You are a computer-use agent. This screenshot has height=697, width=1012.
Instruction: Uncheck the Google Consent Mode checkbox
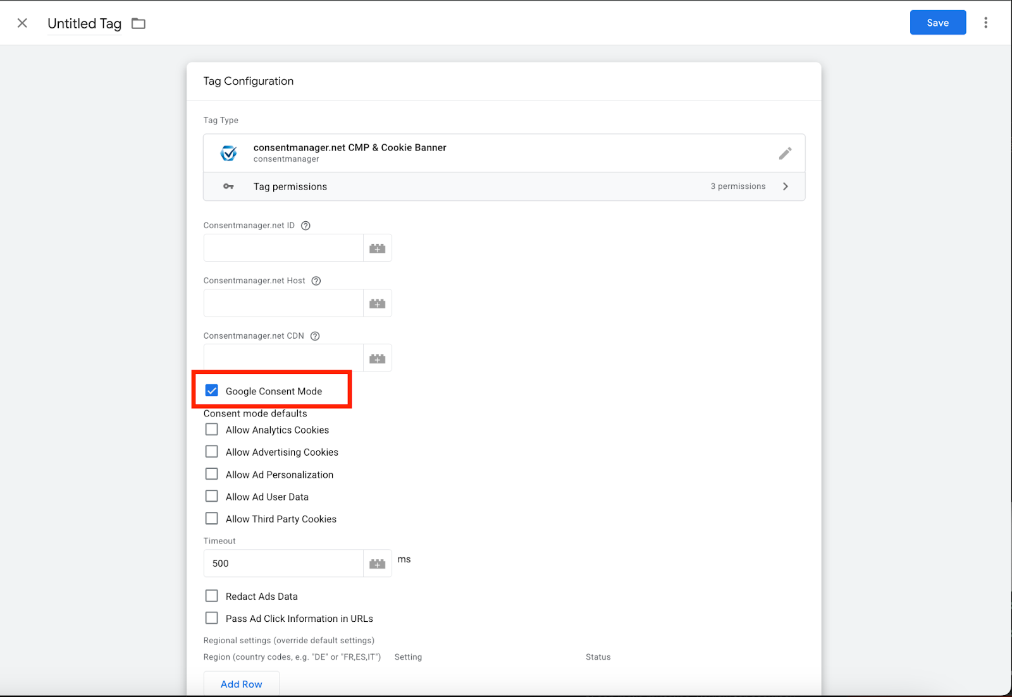pyautogui.click(x=212, y=391)
